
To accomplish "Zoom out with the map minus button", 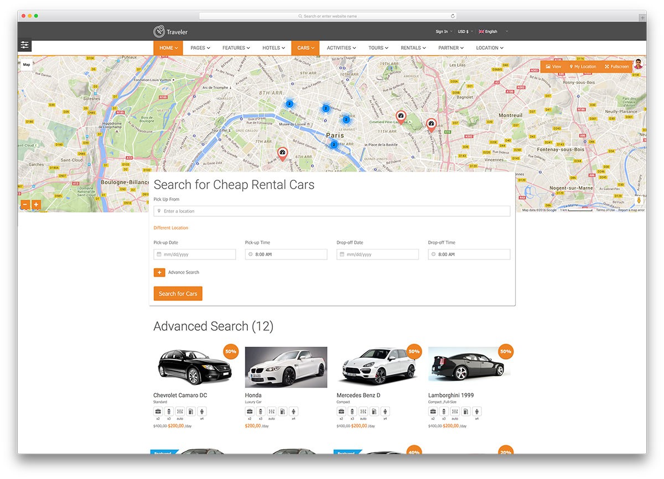I will tap(25, 205).
